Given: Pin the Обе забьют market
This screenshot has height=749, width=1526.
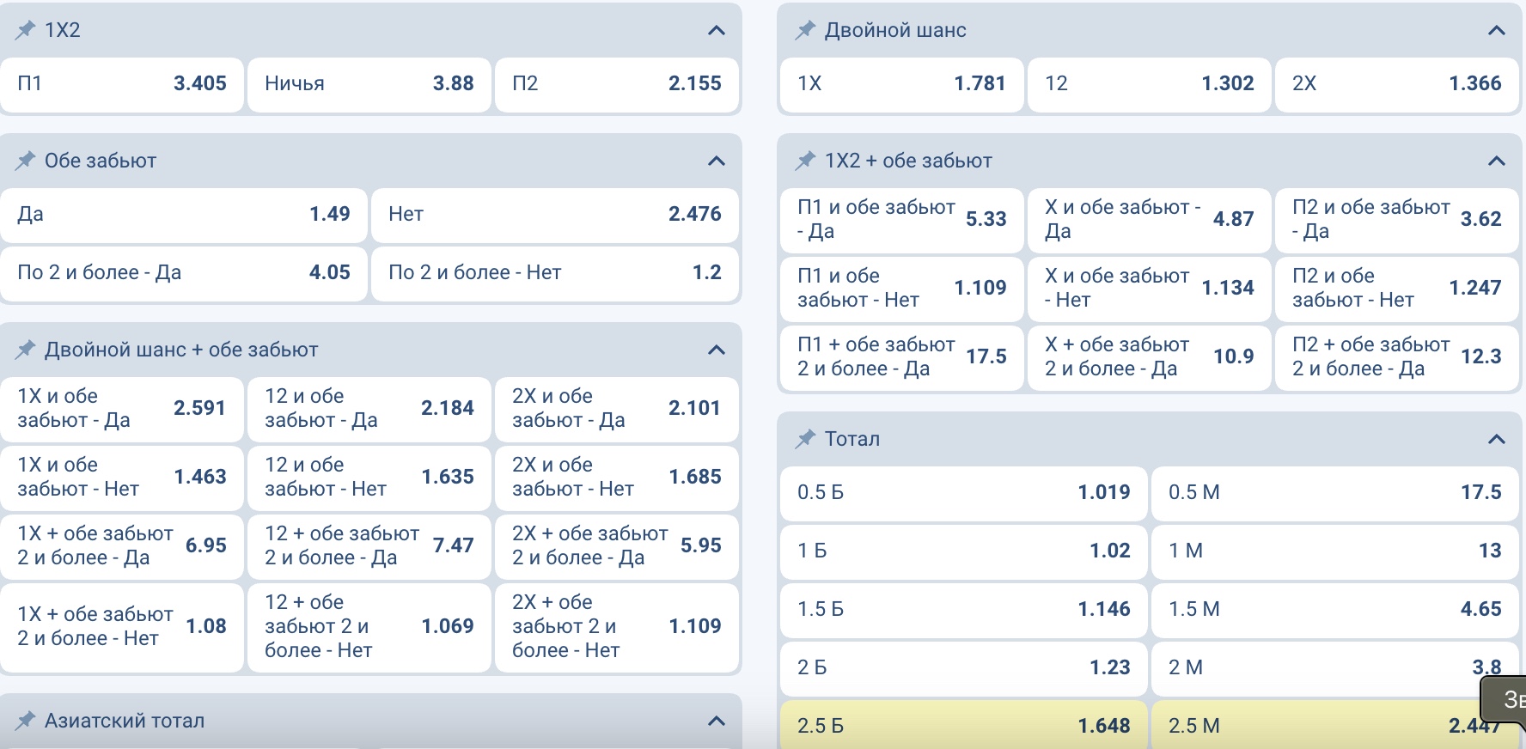Looking at the screenshot, I should 26,161.
